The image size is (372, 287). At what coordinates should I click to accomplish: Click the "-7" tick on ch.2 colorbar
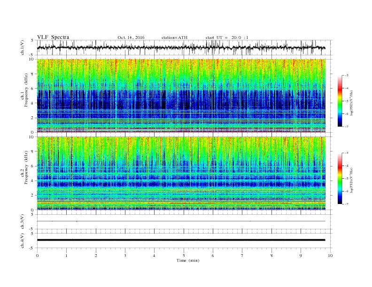click(x=347, y=204)
